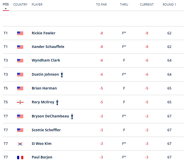Viewport: 184px width, 161px height.
Task: Sort by the ROUND 1 column header
Action: (169, 5)
